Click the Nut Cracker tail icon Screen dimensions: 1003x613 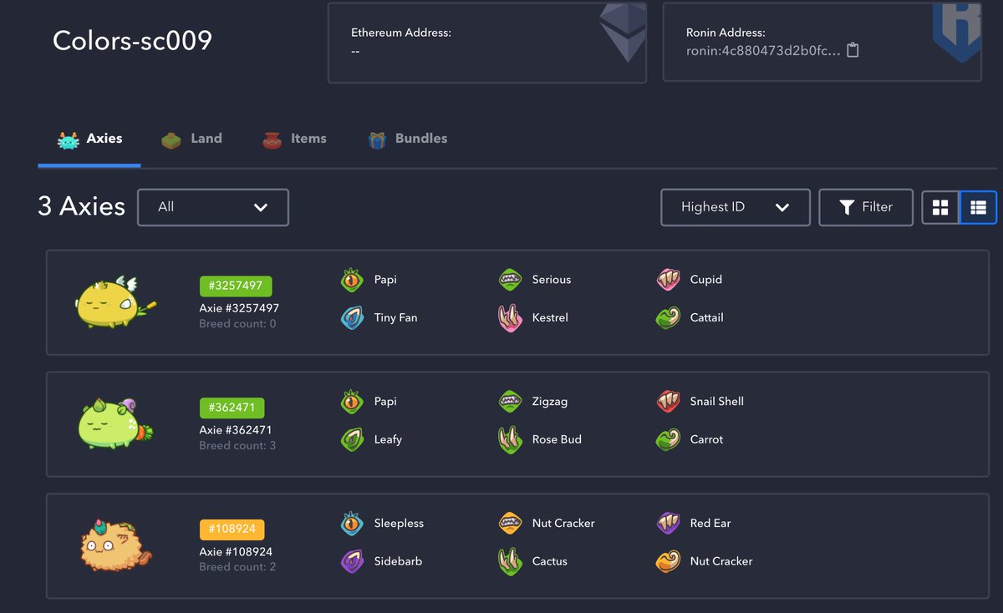click(668, 562)
